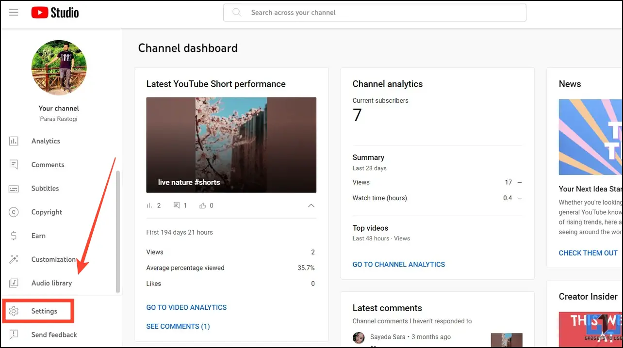Click into the channel search field
Screen dimensions: 623x348
(375, 13)
